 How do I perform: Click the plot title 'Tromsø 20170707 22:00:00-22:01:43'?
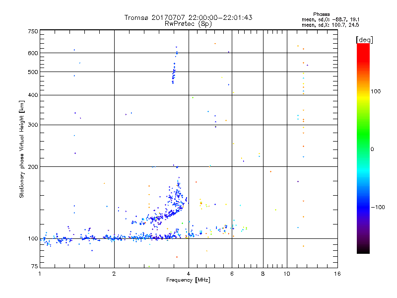188,17
